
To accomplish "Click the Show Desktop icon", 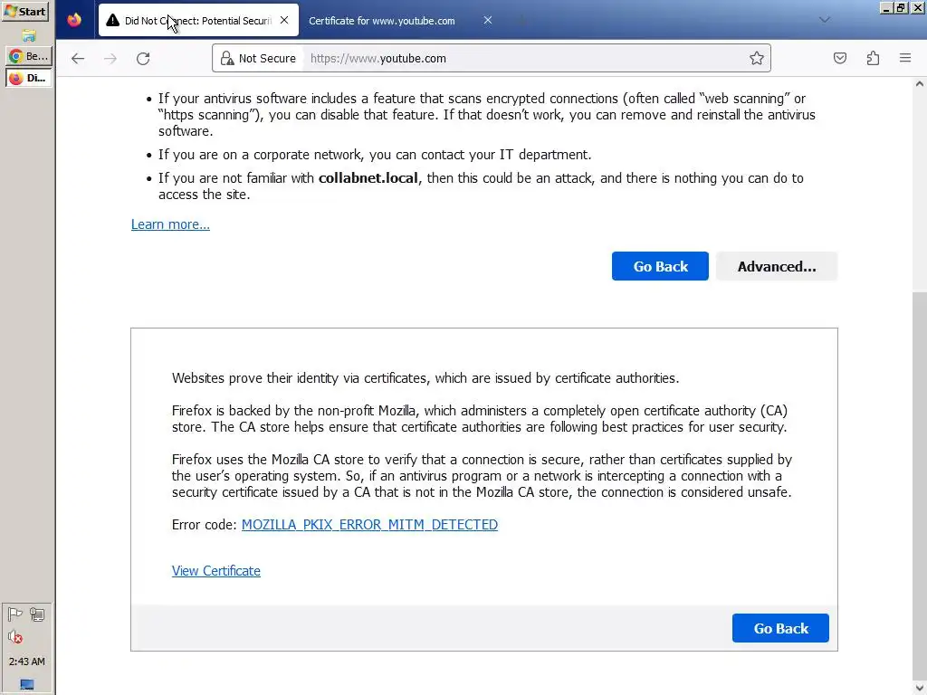I will pyautogui.click(x=26, y=684).
